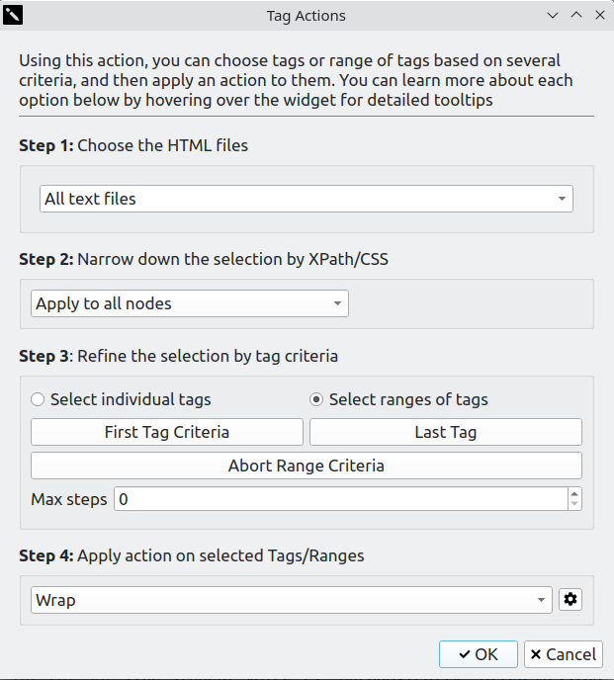Screen dimensions: 614x680
Task: Increase Max steps with up arrow
Action: [574, 493]
